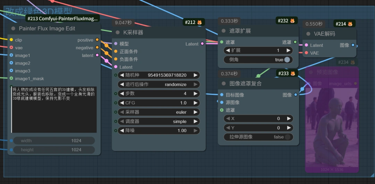Click the 源图像 input socket
375x184 pixels.
[x=222, y=102]
